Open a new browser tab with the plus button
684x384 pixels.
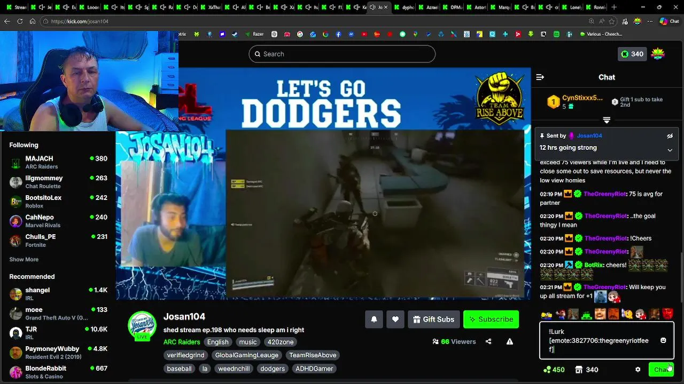614,7
